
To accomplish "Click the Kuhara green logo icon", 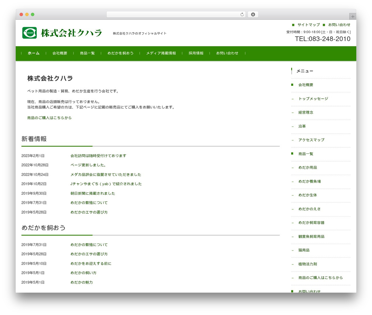I will coord(29,33).
